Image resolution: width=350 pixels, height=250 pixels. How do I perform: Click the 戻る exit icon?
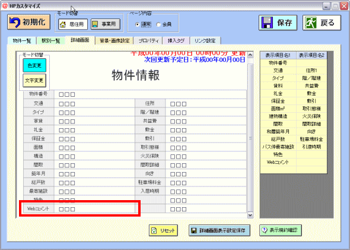(x=311, y=23)
